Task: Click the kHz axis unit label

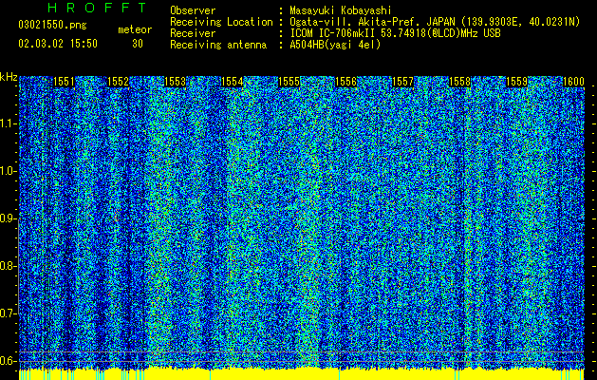Action: pos(9,77)
